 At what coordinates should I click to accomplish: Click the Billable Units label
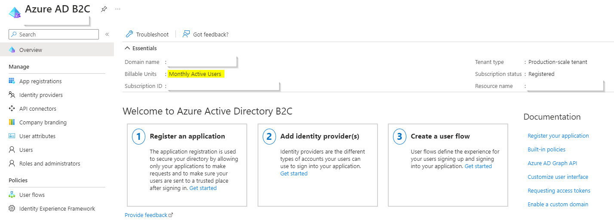[x=141, y=74]
